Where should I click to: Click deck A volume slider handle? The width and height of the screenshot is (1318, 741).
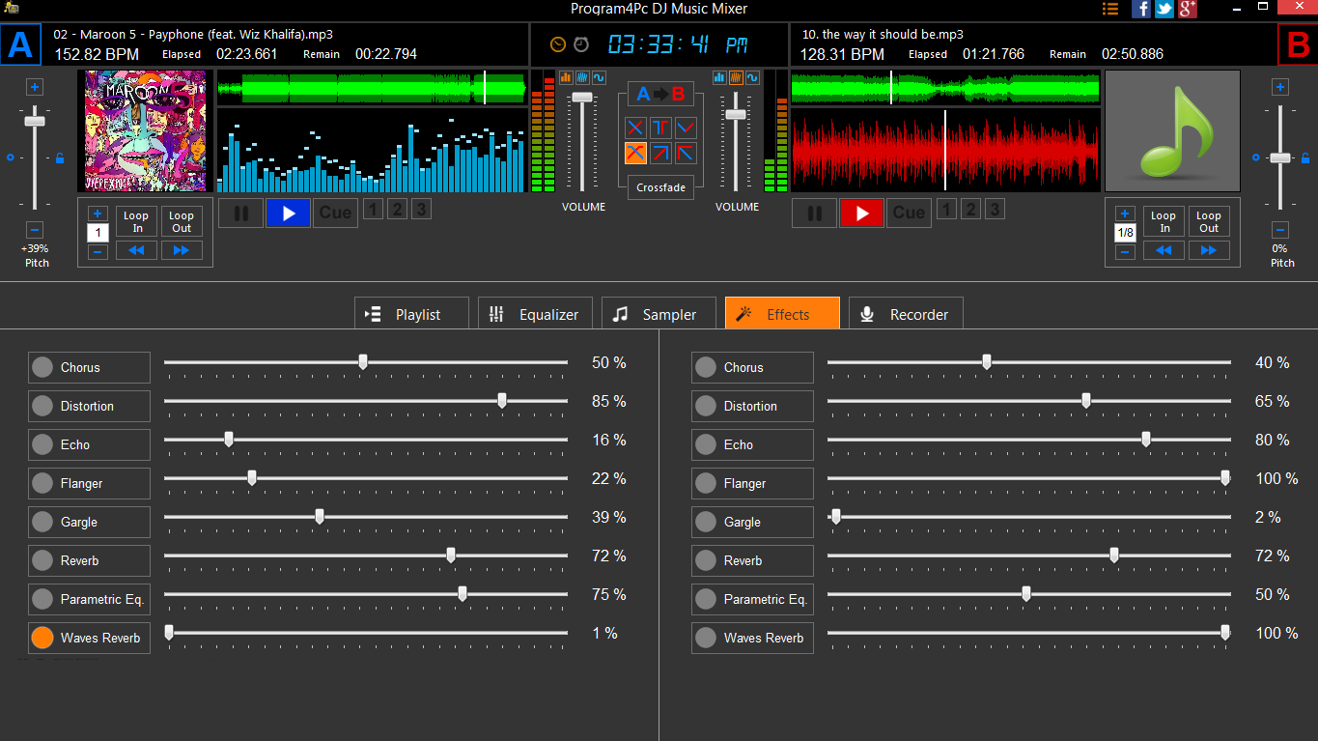582,98
